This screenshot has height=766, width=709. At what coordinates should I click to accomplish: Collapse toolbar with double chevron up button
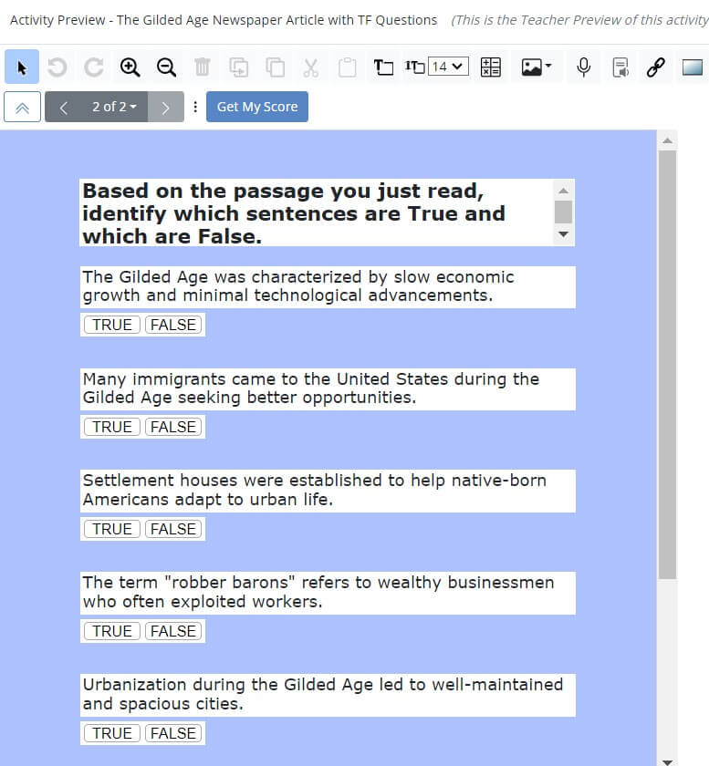click(22, 107)
